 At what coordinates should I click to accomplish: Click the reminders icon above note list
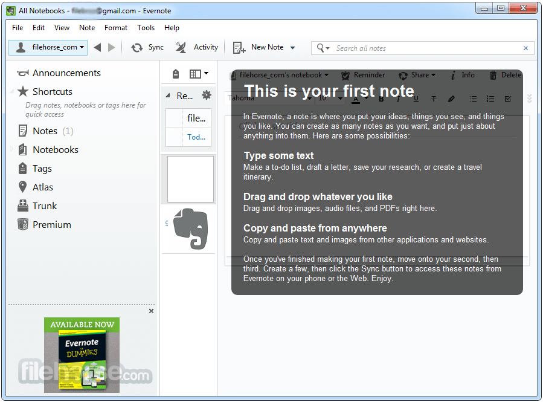pos(176,74)
